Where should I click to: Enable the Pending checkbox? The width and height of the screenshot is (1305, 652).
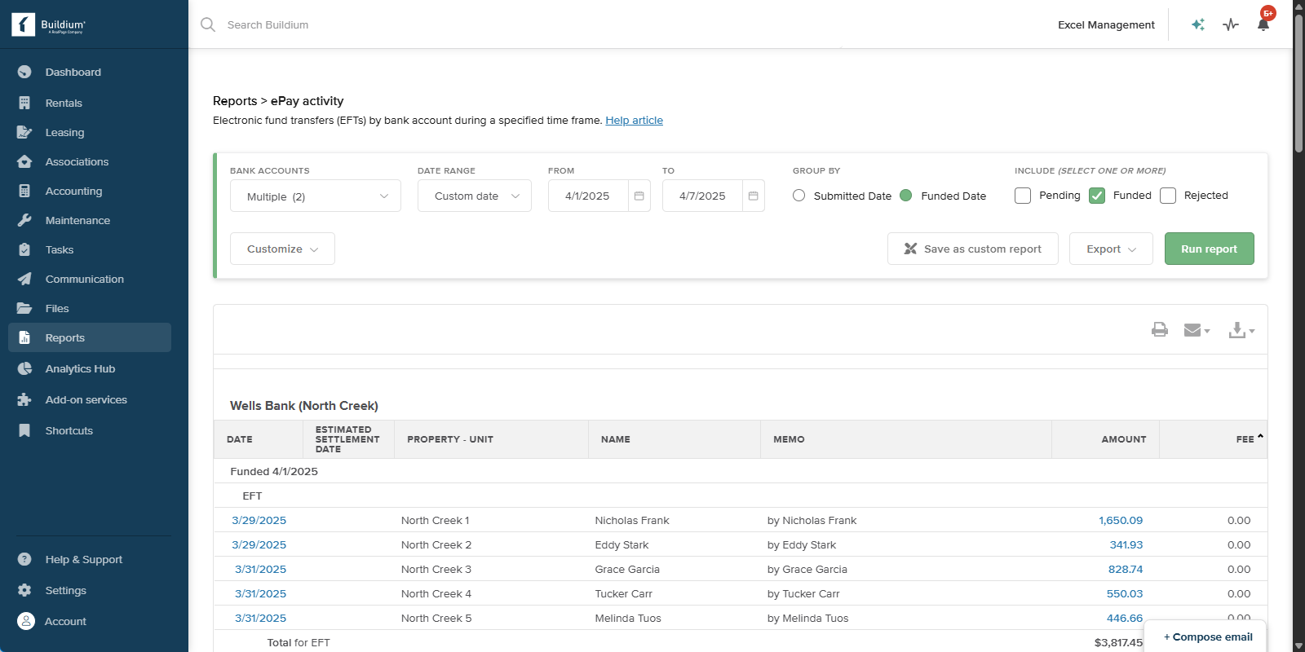click(x=1023, y=196)
